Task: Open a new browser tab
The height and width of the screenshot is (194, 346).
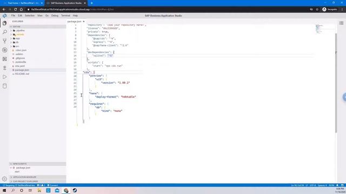Action: pyautogui.click(x=91, y=3)
